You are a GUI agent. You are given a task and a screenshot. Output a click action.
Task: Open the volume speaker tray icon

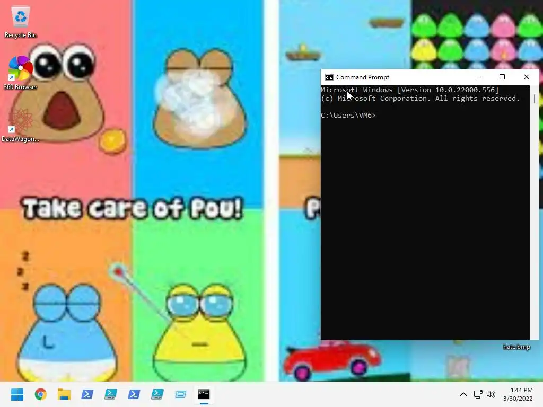(491, 394)
